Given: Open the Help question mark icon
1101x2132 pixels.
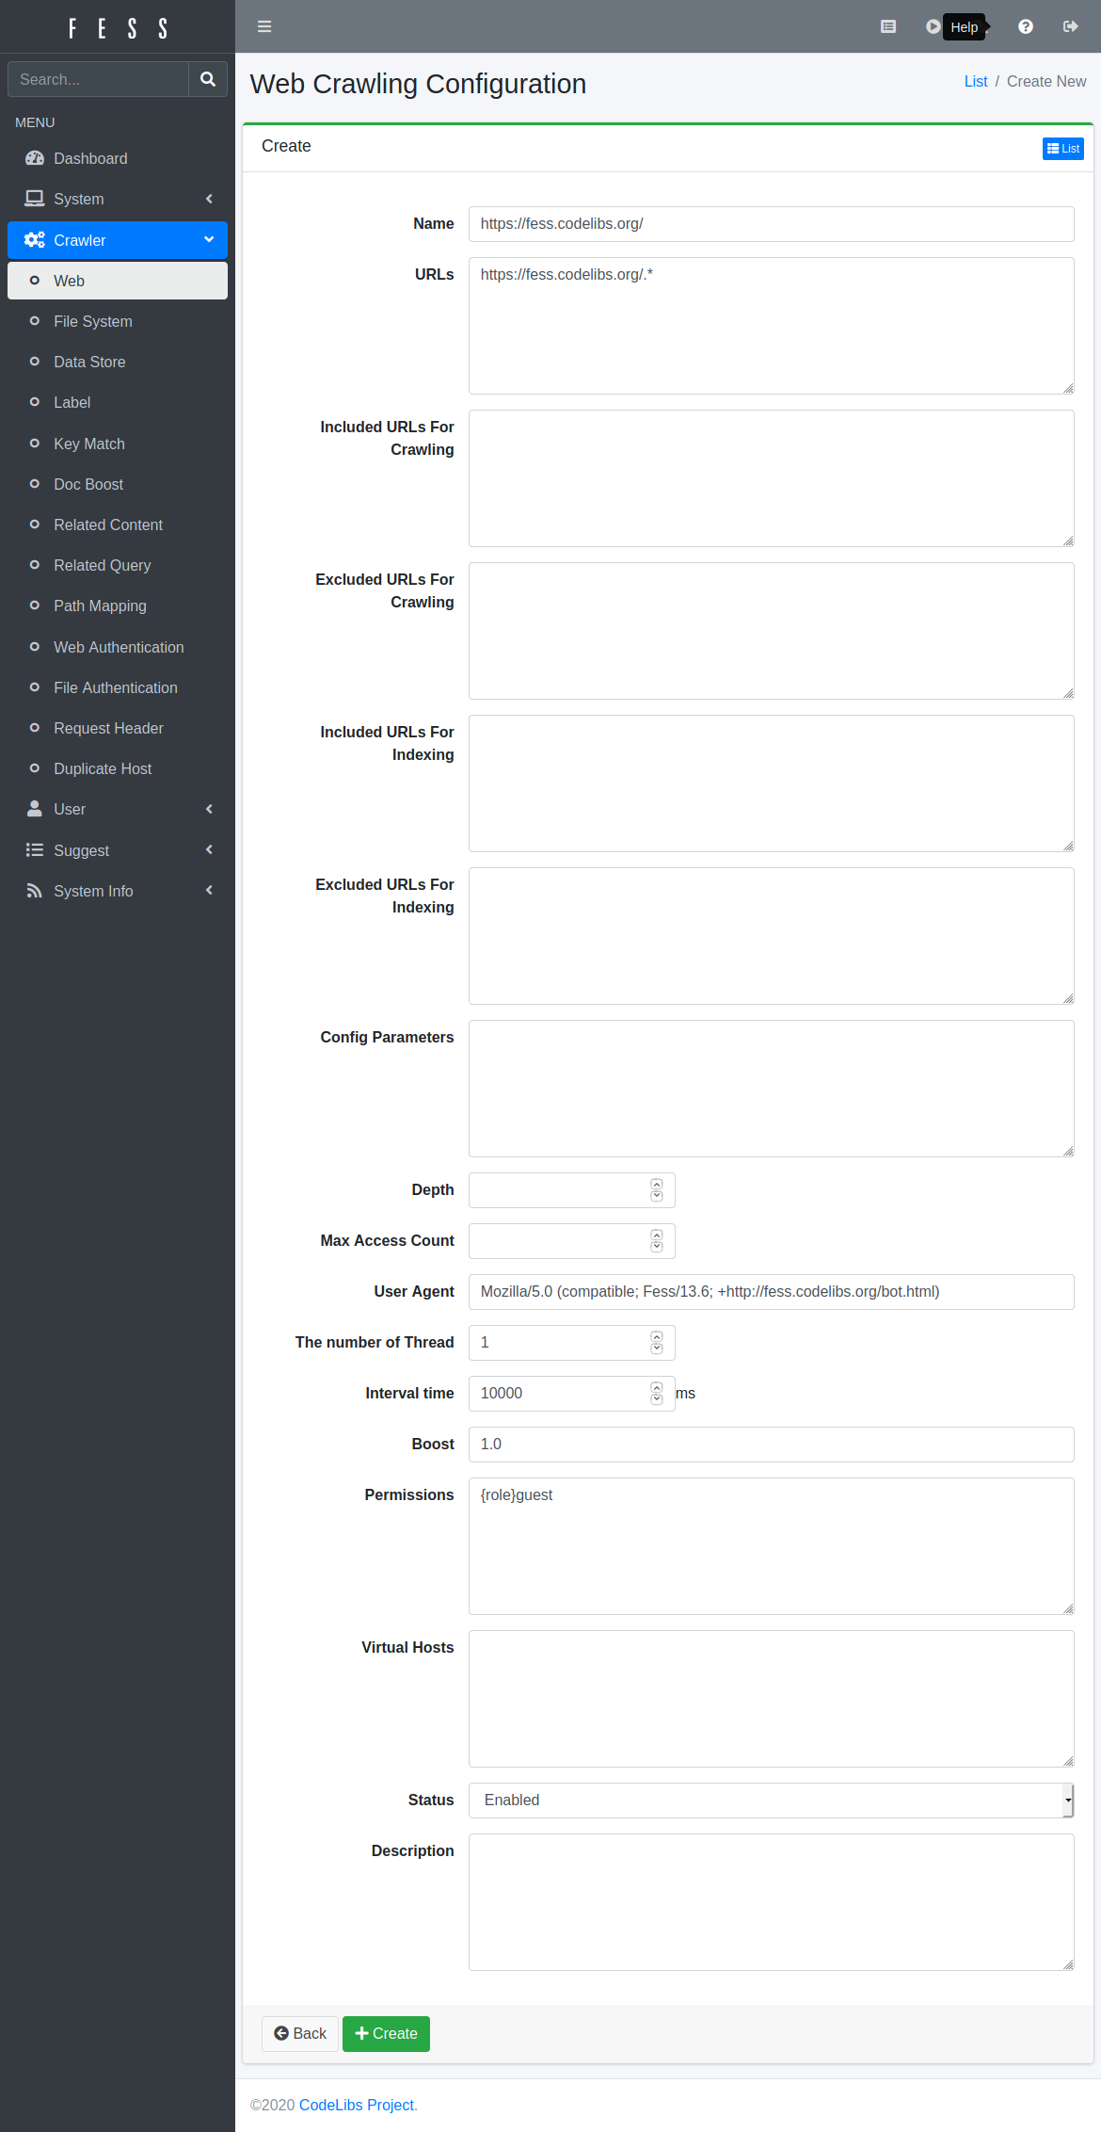Looking at the screenshot, I should pos(1025,26).
